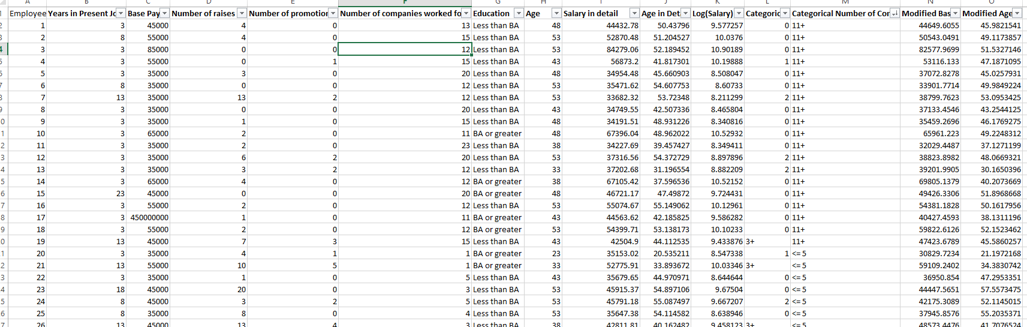Select the '11+' category cell for employee 1
This screenshot has height=327, width=1027.
(845, 25)
